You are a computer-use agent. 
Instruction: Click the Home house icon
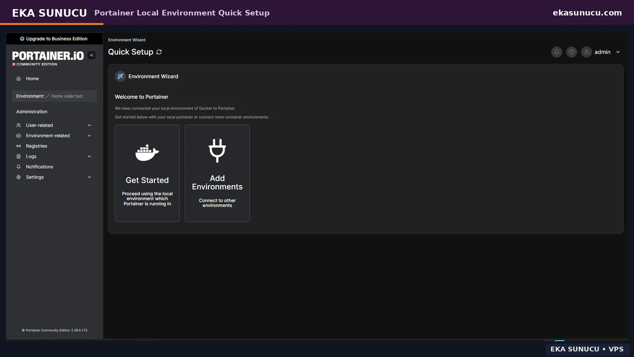click(x=19, y=79)
